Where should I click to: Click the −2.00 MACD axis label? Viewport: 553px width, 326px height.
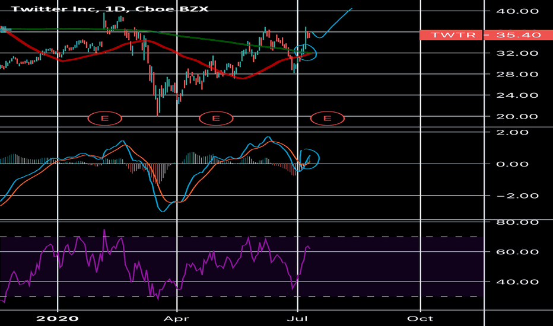[x=517, y=196]
